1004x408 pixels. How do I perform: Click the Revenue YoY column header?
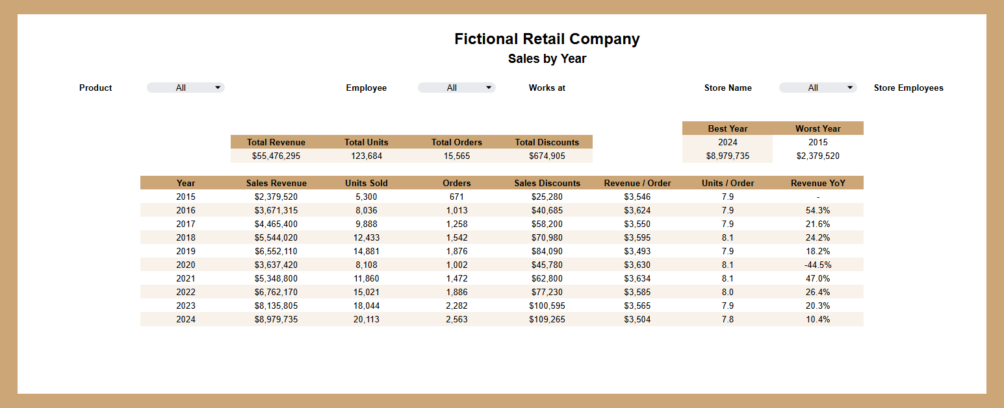[817, 183]
